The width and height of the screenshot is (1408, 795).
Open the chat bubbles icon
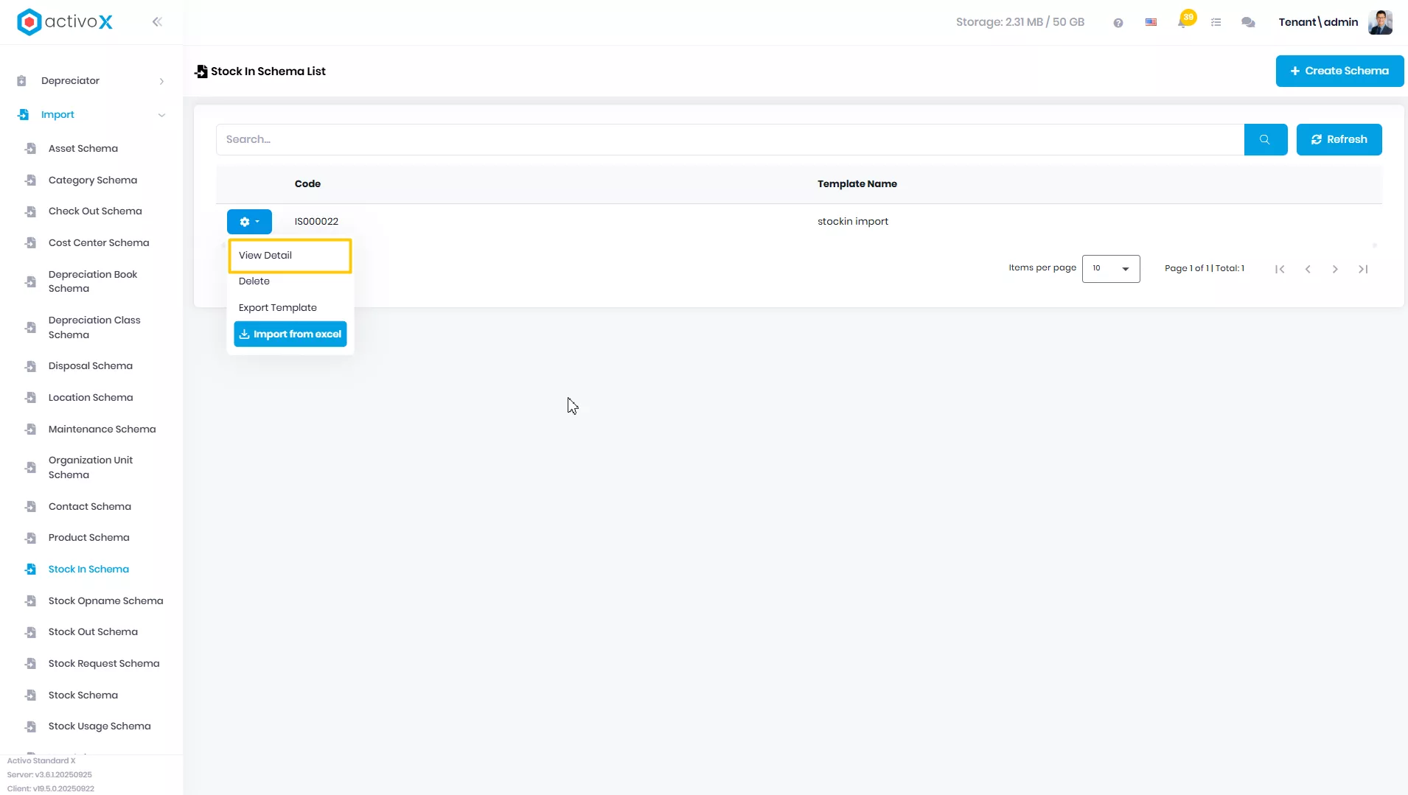[x=1248, y=23]
